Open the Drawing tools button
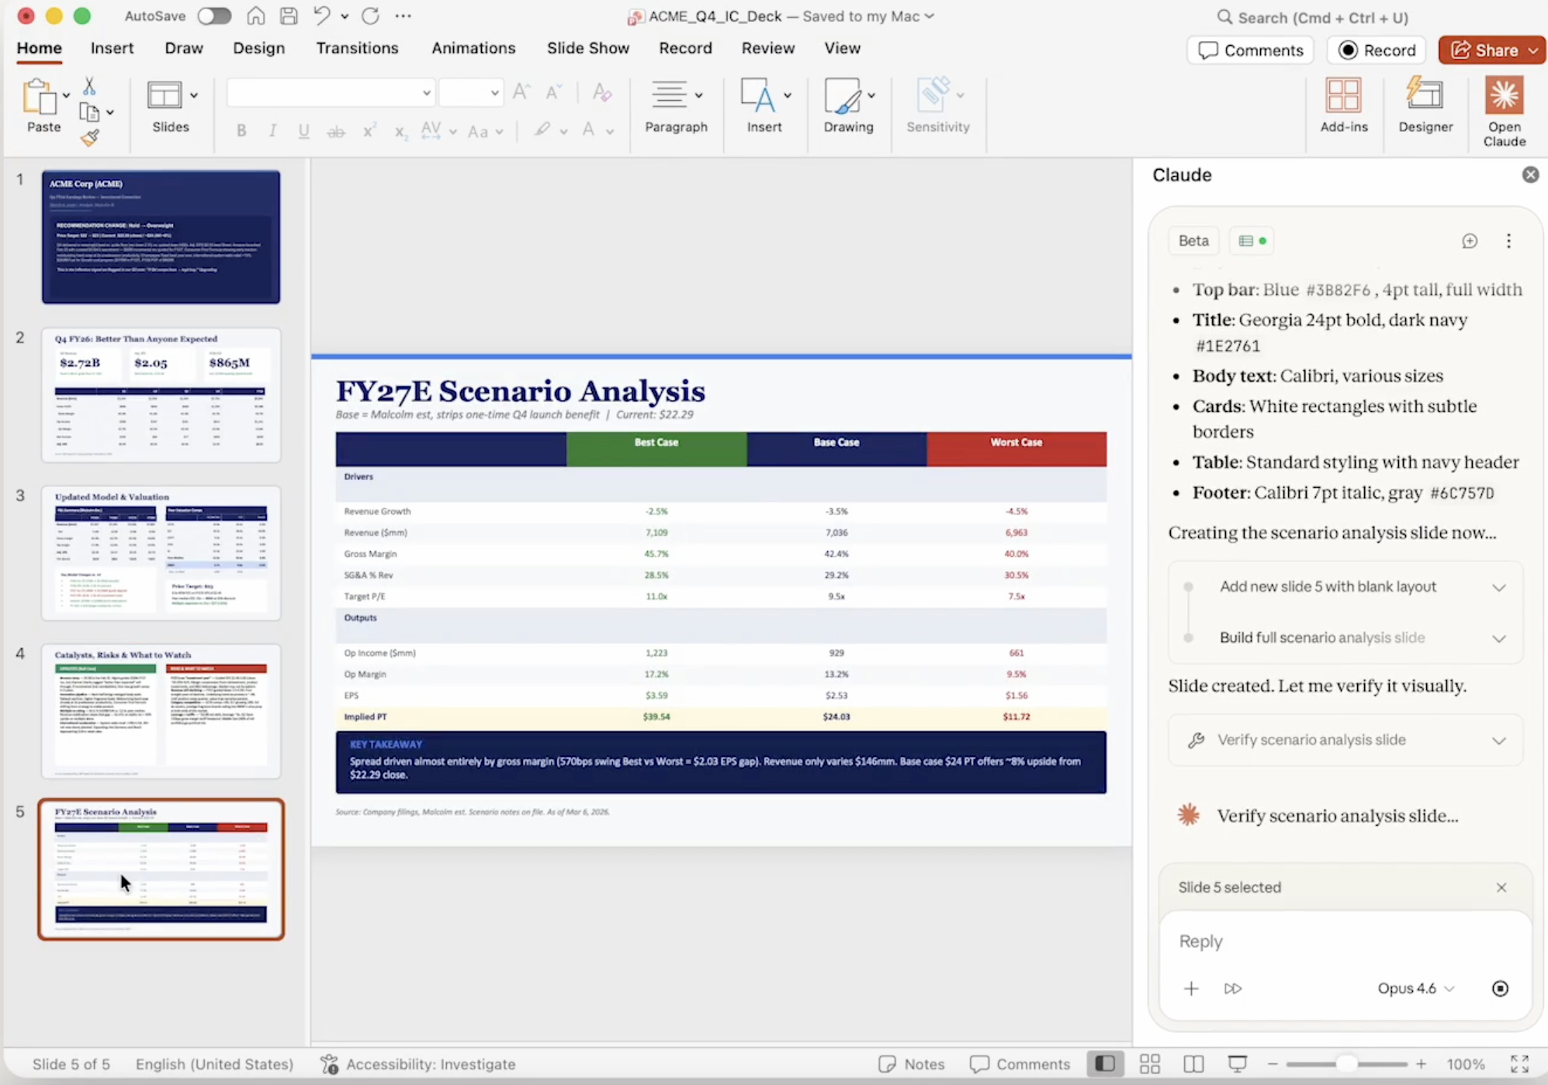 click(x=848, y=106)
